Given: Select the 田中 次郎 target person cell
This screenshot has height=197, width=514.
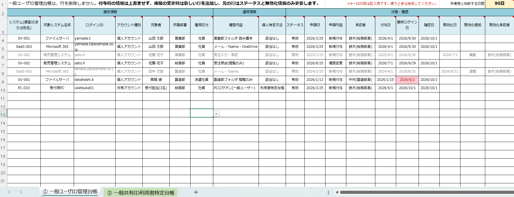Looking at the screenshot, I should click(x=156, y=71).
